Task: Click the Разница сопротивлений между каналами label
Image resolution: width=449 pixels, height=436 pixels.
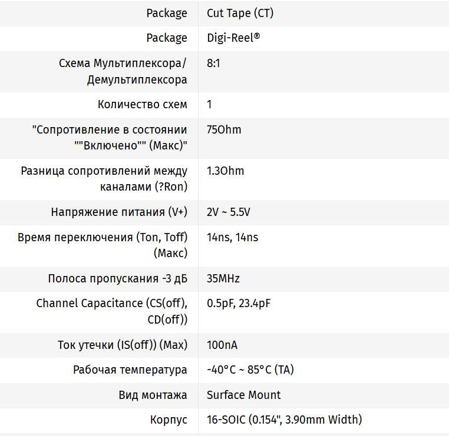Action: (104, 179)
